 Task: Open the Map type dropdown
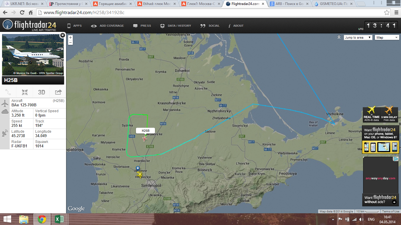click(387, 37)
